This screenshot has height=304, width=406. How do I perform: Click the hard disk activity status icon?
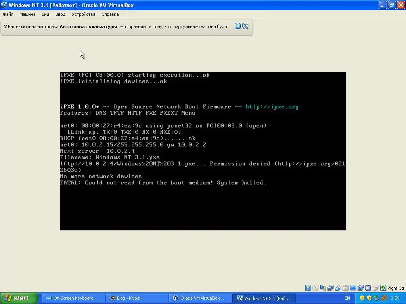pyautogui.click(x=308, y=288)
